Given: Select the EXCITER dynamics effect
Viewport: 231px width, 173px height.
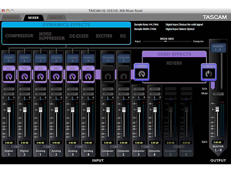Looking at the screenshot, I should point(104,36).
